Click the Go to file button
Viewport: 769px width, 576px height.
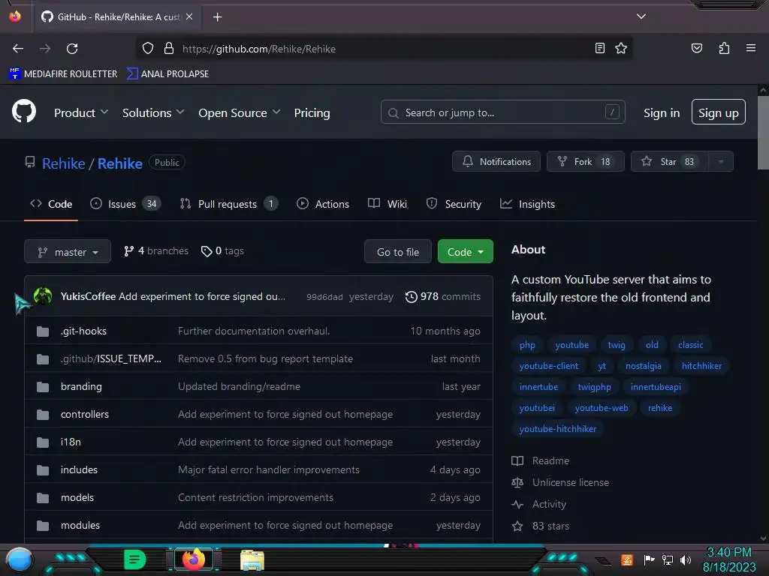(398, 252)
